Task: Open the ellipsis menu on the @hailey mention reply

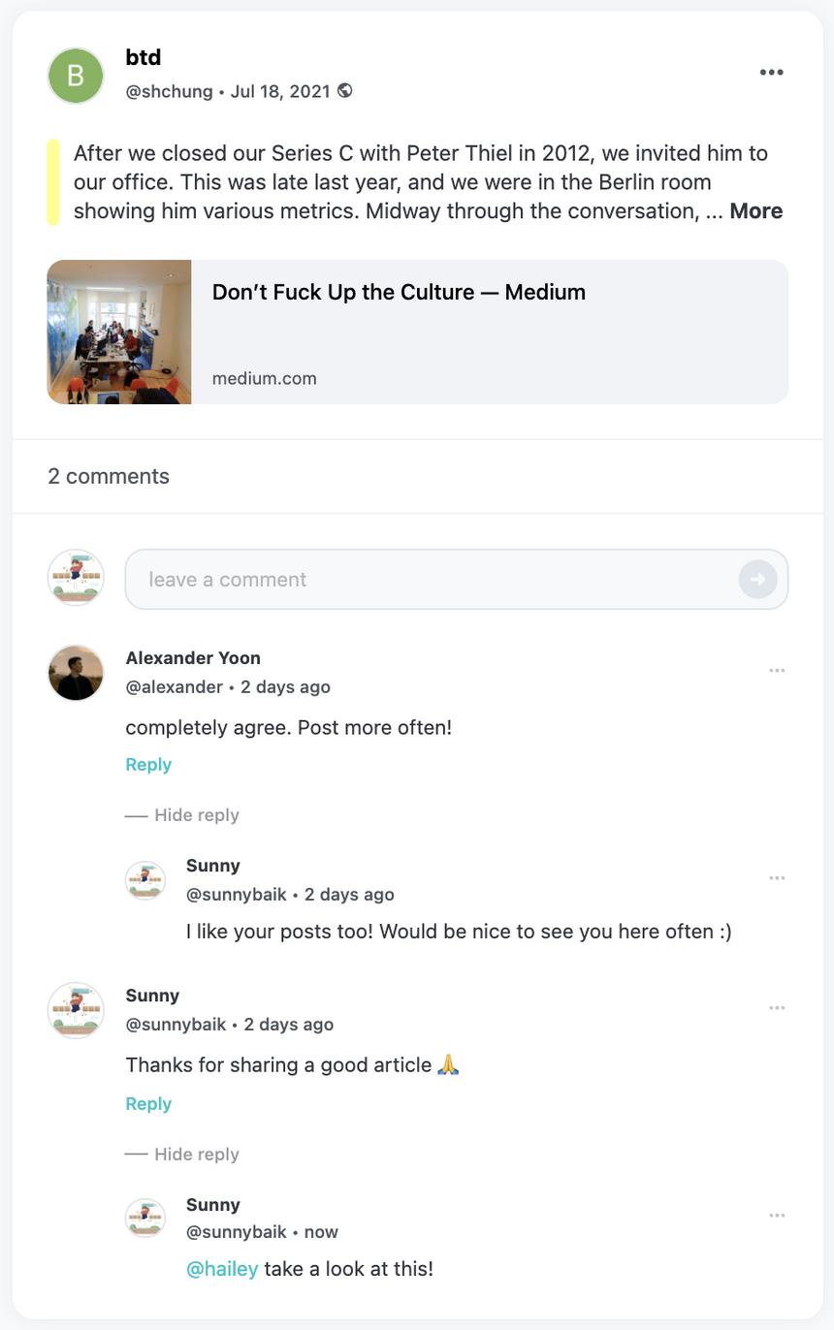Action: coord(776,1215)
